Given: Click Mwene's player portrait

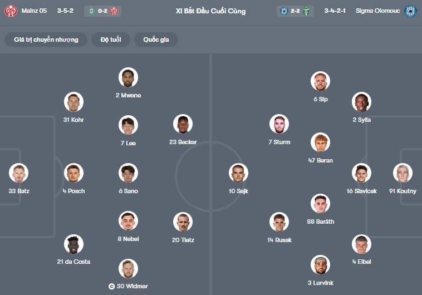Looking at the screenshot, I should (128, 77).
